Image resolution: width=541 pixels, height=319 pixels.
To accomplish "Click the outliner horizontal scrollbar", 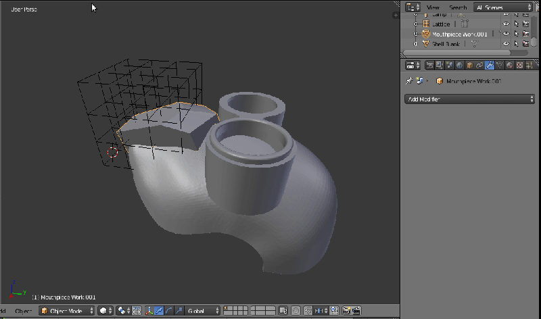I will pos(456,53).
